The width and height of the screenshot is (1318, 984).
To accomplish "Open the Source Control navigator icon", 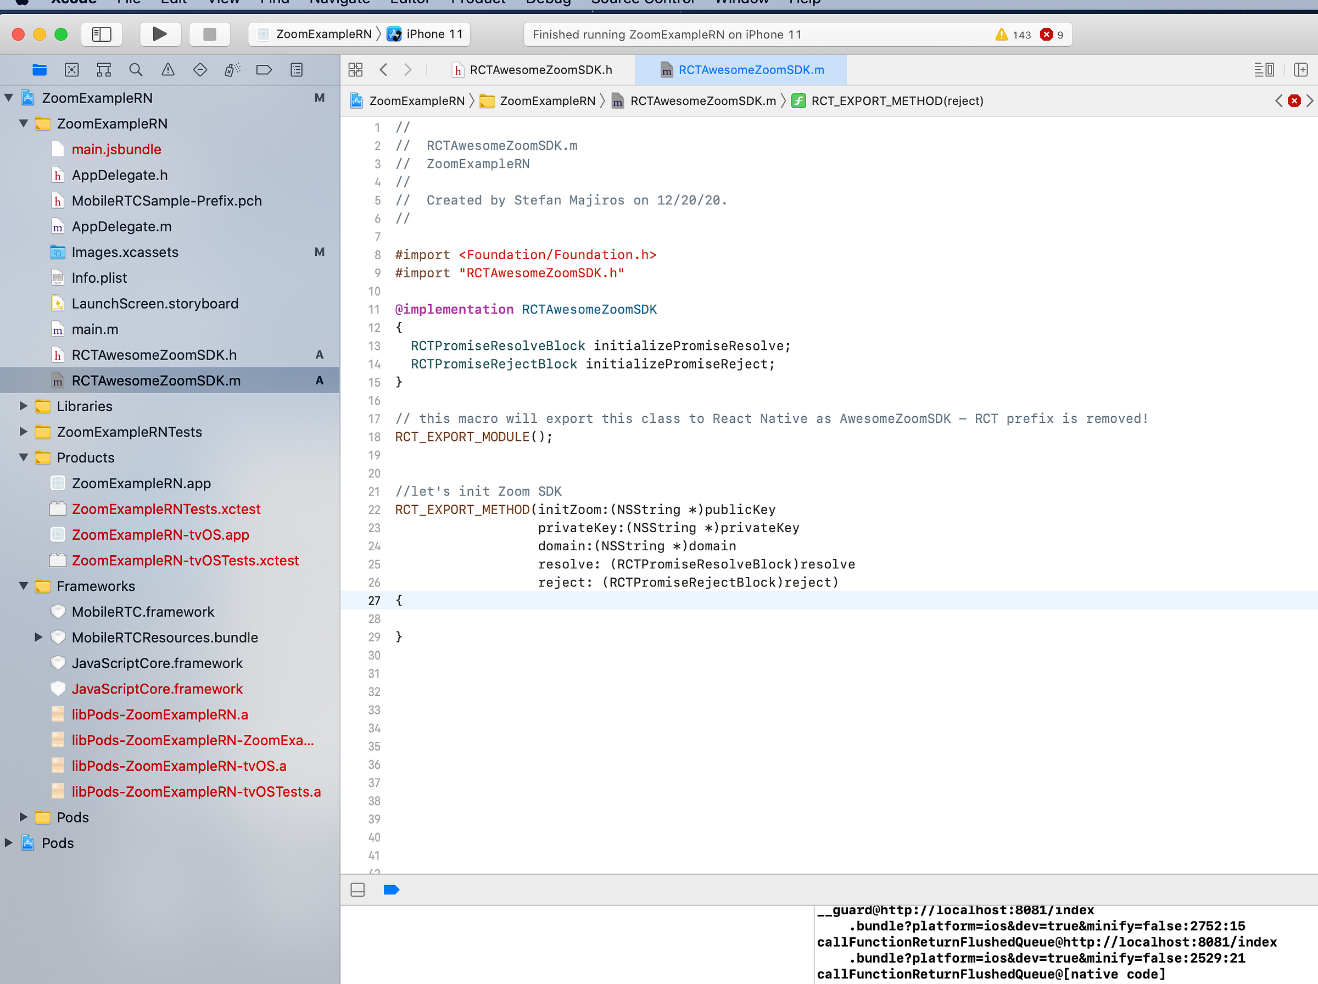I will (71, 70).
